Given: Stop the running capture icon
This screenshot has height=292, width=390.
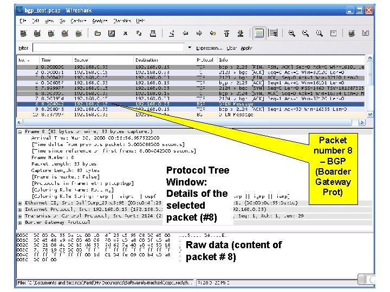Looking at the screenshot, I should 65,34.
